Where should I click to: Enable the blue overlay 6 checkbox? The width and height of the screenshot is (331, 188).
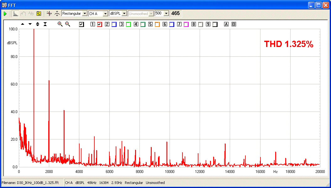[x=172, y=24]
